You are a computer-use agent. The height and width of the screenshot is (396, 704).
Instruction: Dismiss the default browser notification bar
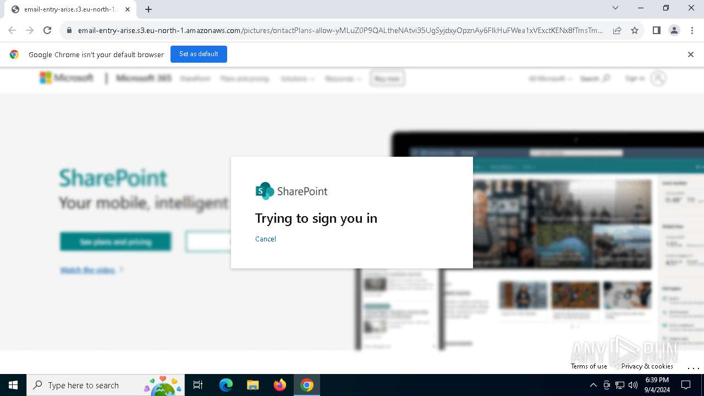click(691, 54)
